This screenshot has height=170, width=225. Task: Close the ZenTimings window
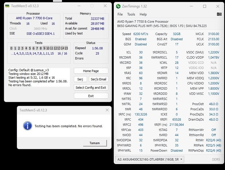218,6
